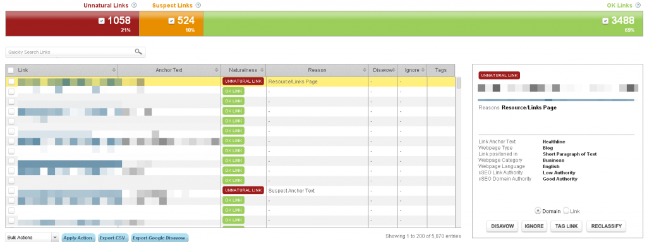Toggle the 1058 unnatural links checkbox
The image size is (647, 242).
pos(102,21)
